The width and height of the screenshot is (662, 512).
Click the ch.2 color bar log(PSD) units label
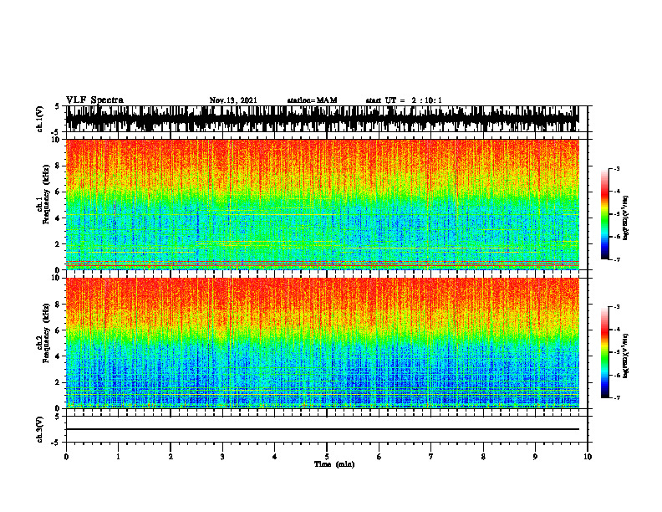(x=625, y=356)
